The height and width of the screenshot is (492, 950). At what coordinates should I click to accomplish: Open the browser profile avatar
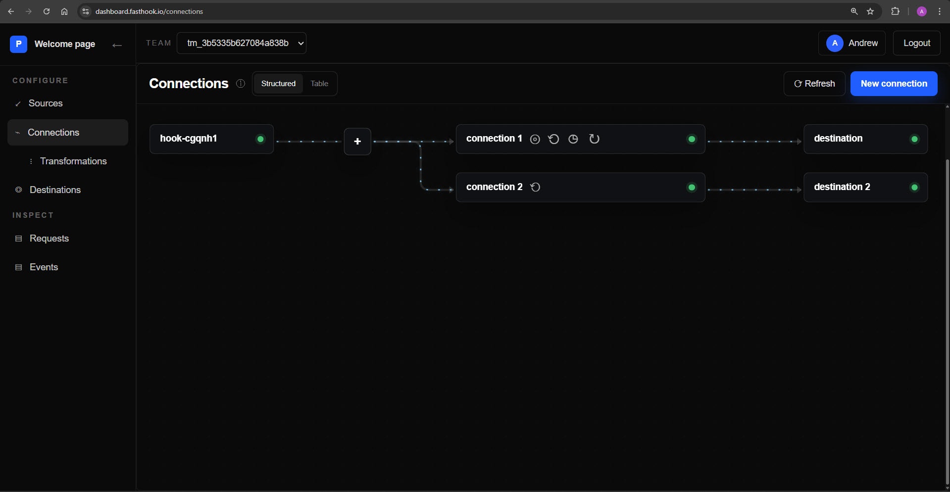coord(922,11)
